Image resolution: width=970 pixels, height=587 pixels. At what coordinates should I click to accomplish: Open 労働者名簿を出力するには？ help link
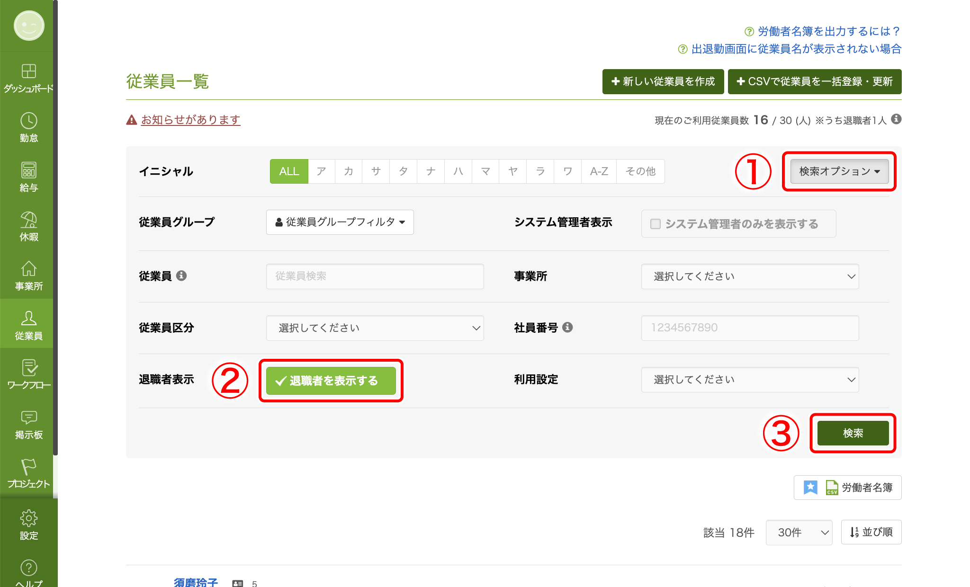[829, 31]
